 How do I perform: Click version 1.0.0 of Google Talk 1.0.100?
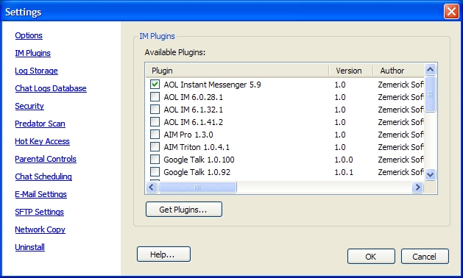tap(344, 160)
